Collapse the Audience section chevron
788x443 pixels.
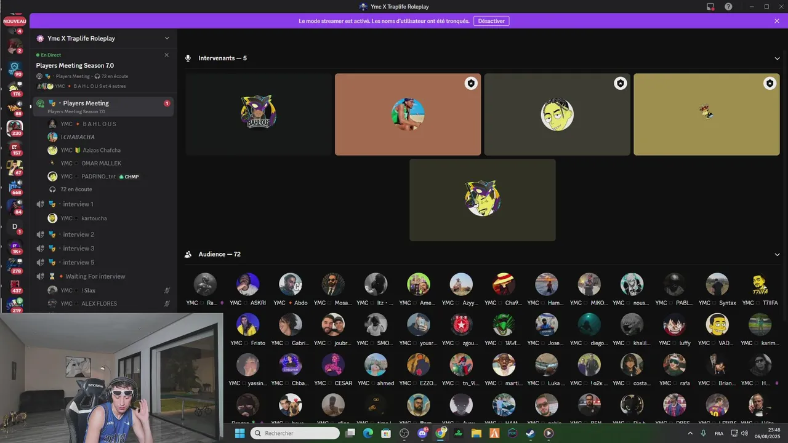[x=777, y=254]
